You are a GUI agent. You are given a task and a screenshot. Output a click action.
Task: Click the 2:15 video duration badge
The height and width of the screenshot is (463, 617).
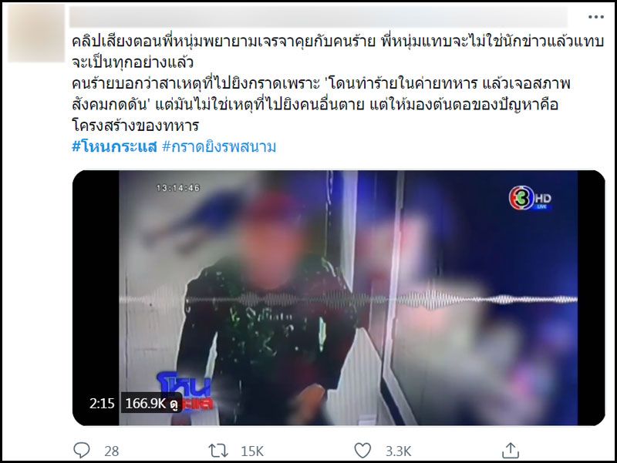pyautogui.click(x=102, y=403)
